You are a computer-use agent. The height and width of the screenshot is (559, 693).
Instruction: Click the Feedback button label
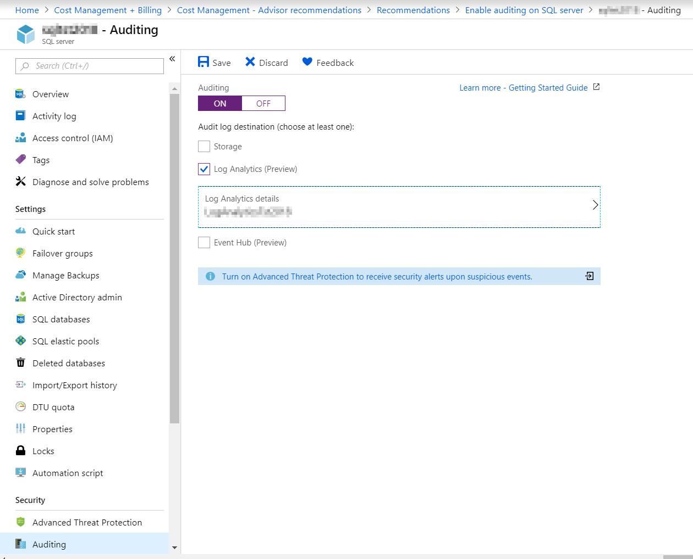click(x=335, y=63)
